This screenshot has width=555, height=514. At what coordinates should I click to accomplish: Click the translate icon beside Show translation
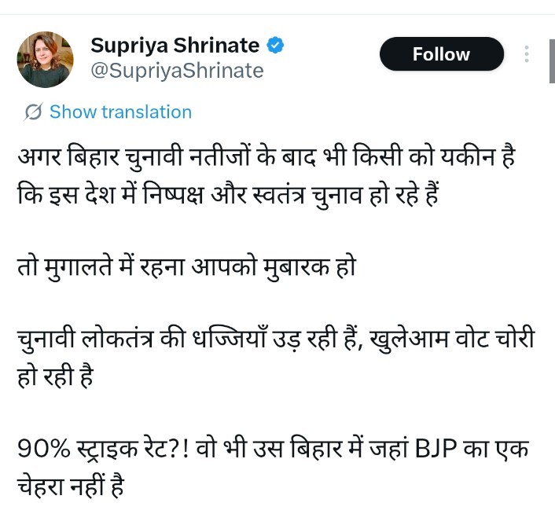tap(33, 112)
